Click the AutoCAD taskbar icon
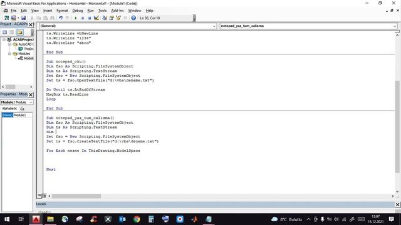The image size is (401, 225). [36, 219]
